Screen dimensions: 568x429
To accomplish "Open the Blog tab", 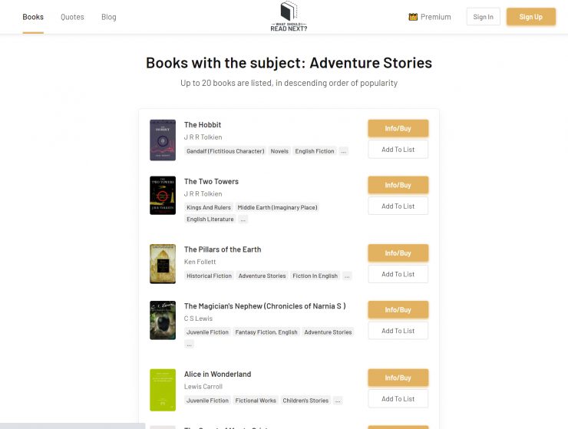I will coord(109,17).
